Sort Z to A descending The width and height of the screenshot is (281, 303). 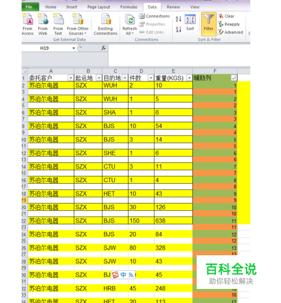(x=178, y=29)
